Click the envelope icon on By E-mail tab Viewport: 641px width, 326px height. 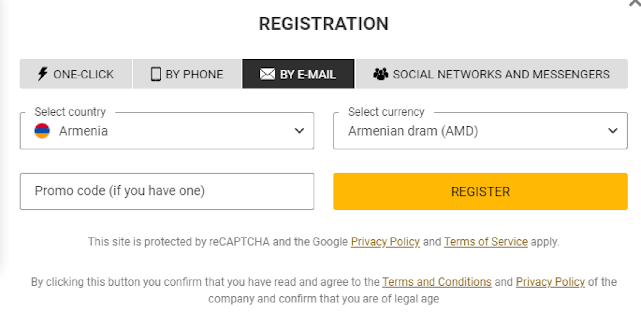click(x=267, y=74)
